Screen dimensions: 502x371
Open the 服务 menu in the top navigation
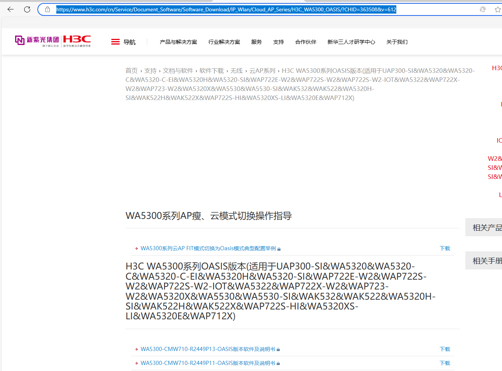pyautogui.click(x=257, y=42)
